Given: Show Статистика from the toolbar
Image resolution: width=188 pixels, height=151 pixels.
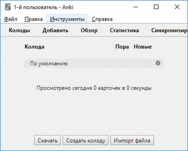Looking at the screenshot, I should pyautogui.click(x=124, y=31).
